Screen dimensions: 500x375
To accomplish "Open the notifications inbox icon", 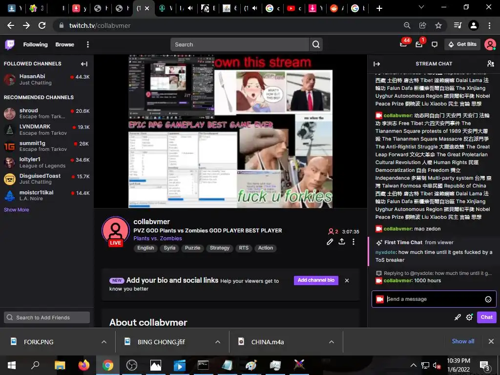I will point(419,44).
